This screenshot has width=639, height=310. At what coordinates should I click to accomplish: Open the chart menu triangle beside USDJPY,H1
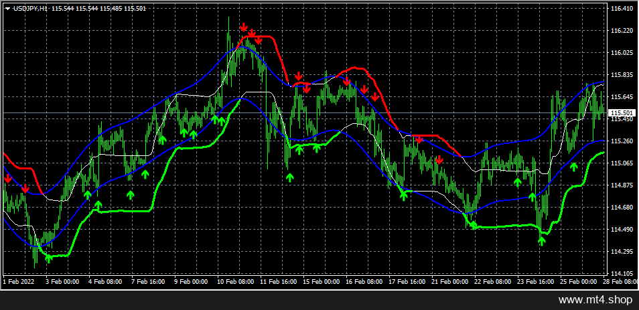click(x=9, y=8)
